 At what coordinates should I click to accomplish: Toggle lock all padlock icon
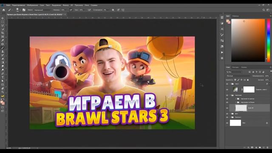click(x=248, y=80)
